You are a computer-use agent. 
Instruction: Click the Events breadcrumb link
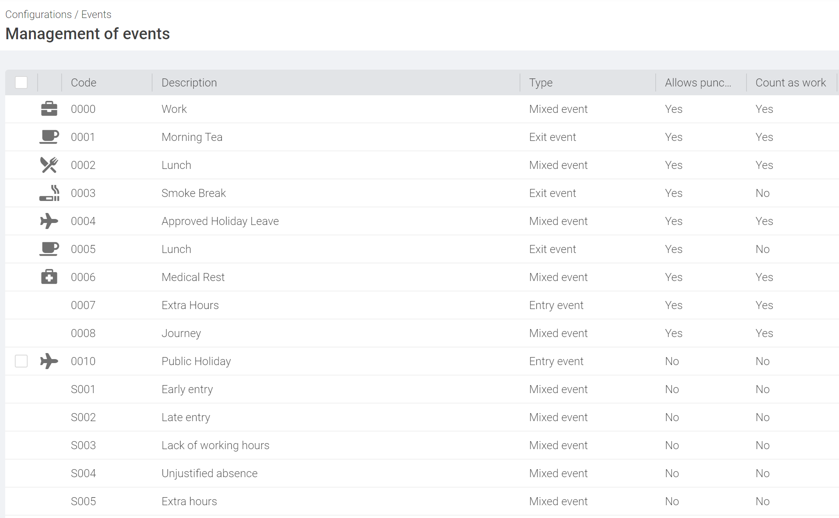coord(96,14)
